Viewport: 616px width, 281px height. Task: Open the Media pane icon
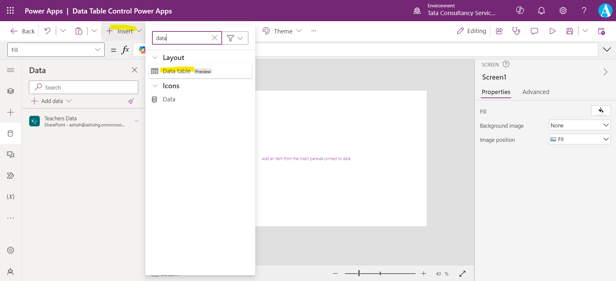(x=11, y=155)
